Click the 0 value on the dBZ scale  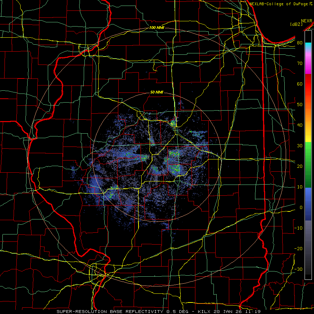(301, 208)
